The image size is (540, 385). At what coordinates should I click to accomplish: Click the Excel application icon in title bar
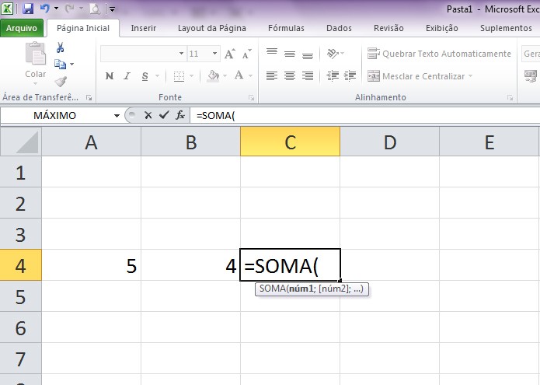click(x=7, y=9)
